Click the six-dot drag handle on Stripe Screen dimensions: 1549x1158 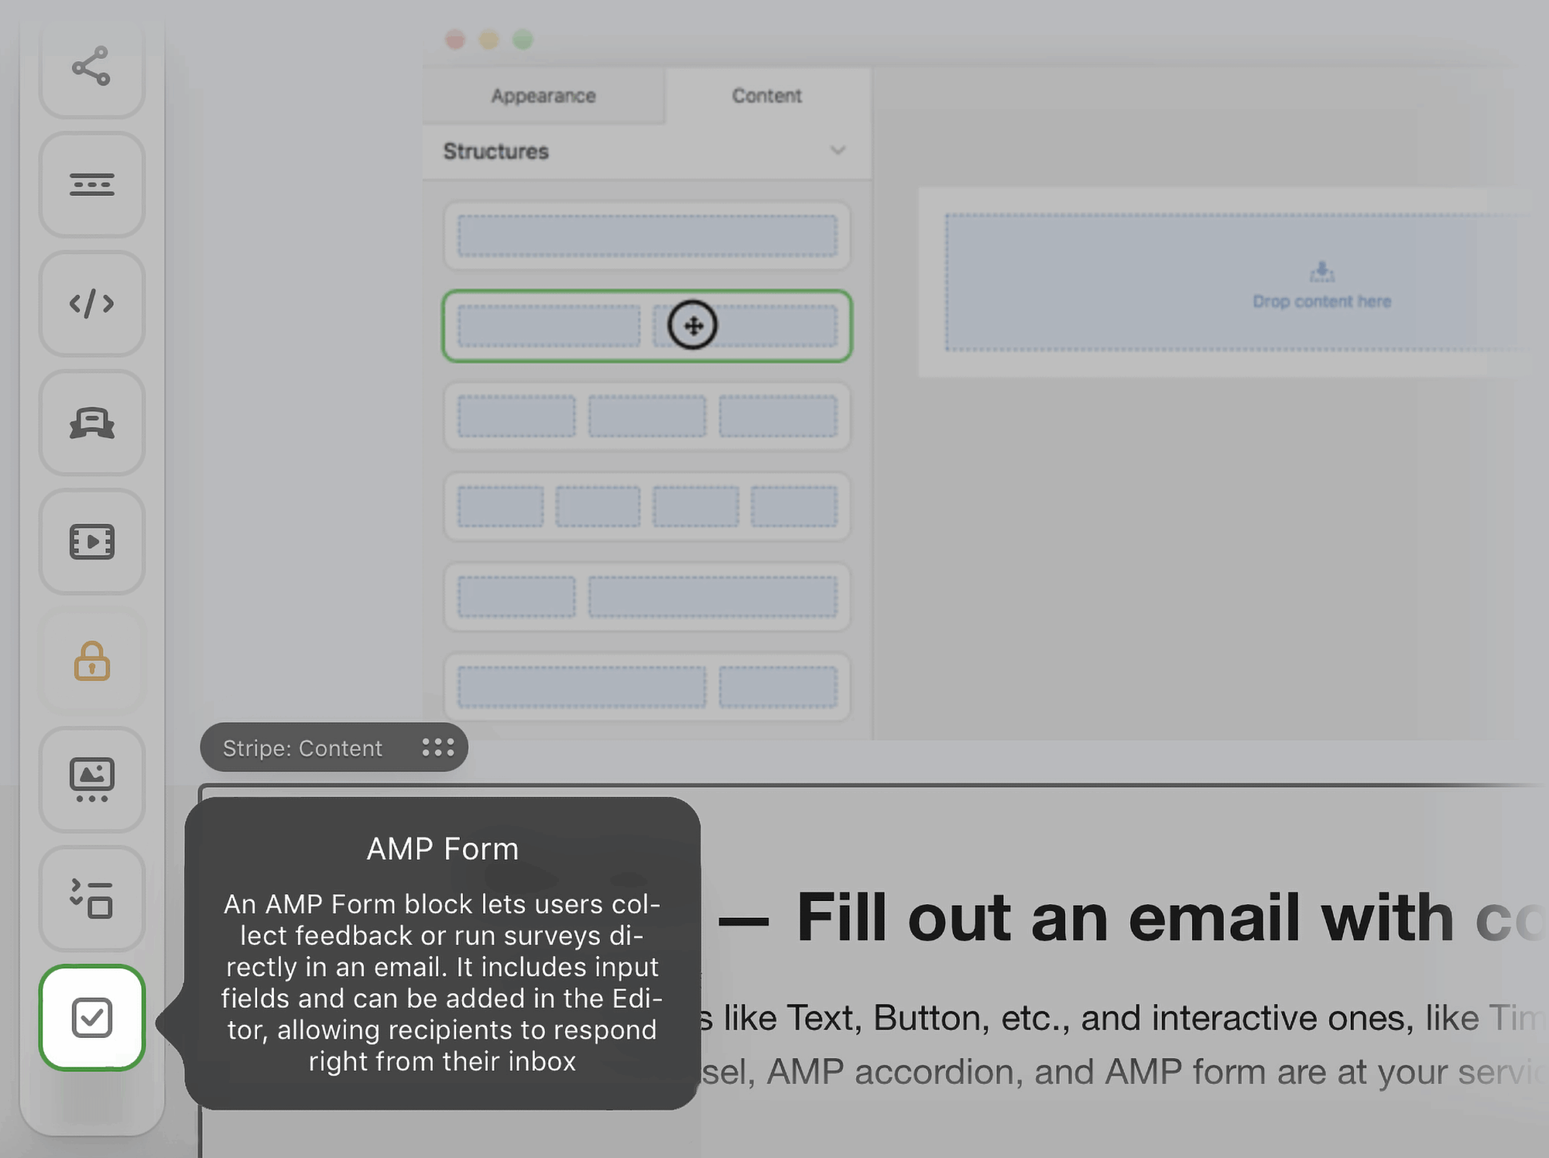(x=438, y=748)
